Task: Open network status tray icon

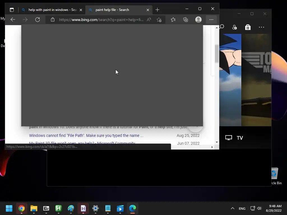Action: [x=253, y=208]
